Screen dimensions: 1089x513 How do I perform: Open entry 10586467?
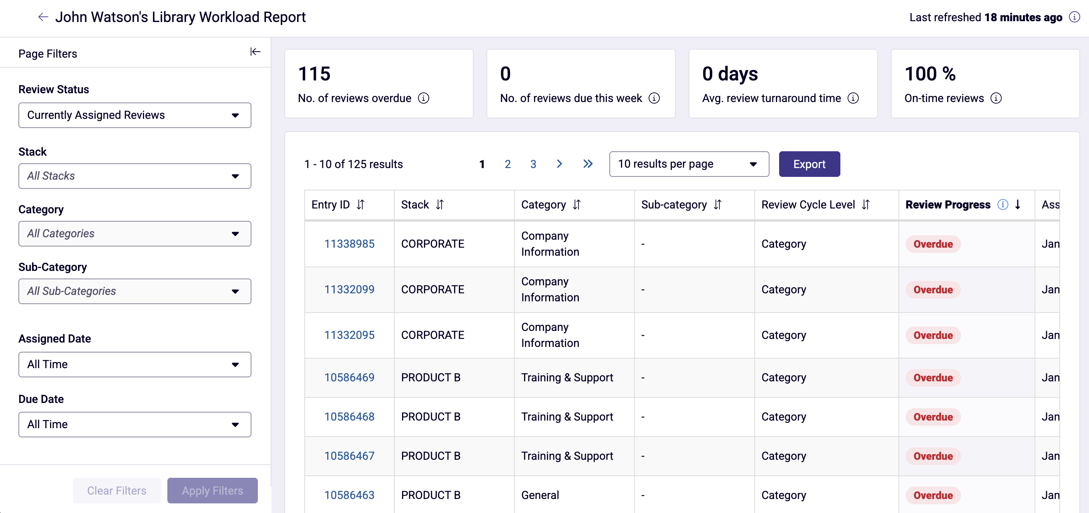349,456
